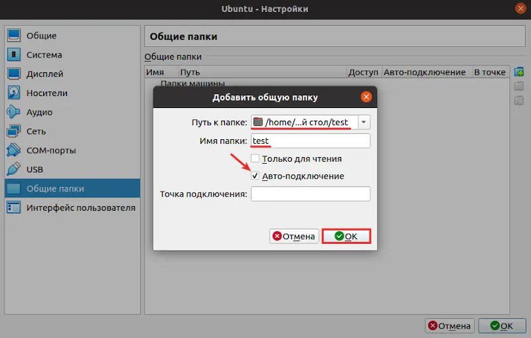
Task: Close the Ubuntu - Настройки window
Action: (x=520, y=9)
